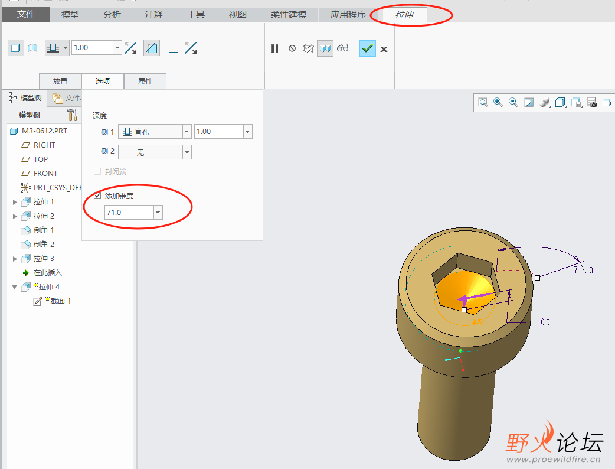Flip extrude depth direction icon
The width and height of the screenshot is (615, 469).
click(130, 48)
